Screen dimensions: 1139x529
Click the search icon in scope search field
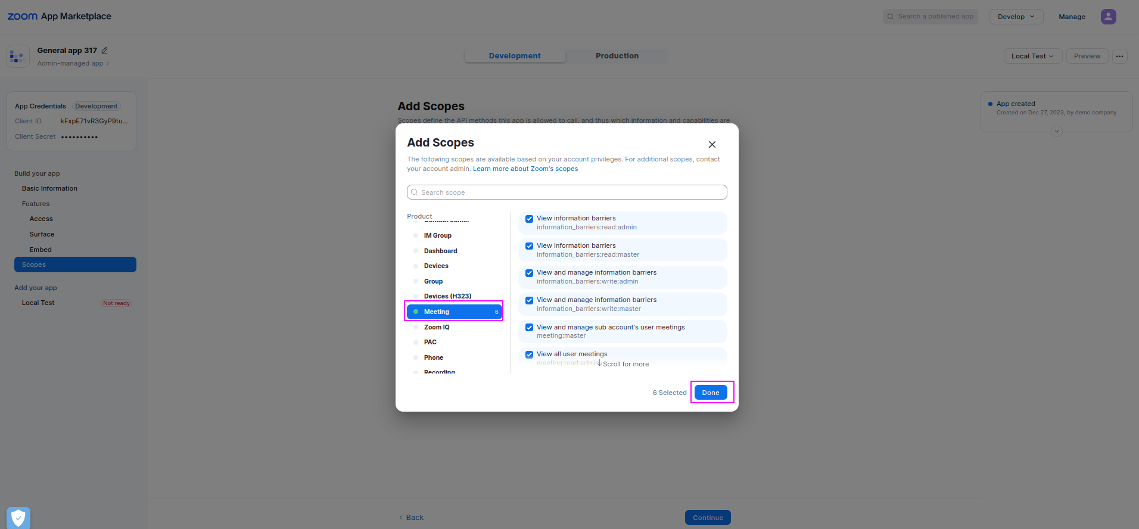(415, 192)
